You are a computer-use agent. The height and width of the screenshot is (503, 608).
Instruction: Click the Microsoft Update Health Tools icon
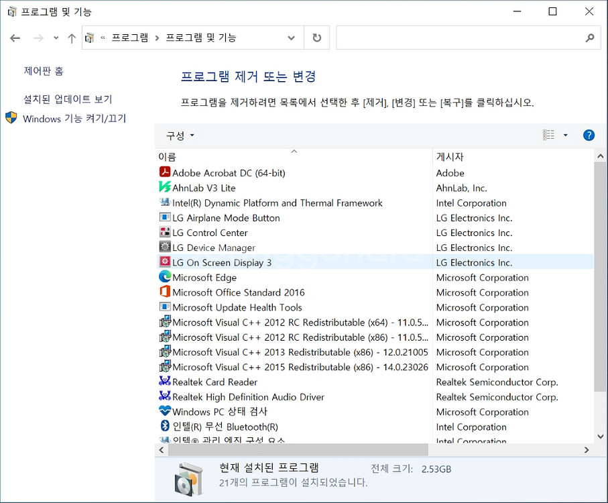click(x=165, y=306)
